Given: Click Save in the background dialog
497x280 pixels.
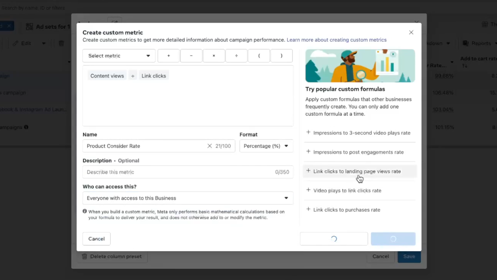Looking at the screenshot, I should tap(409, 256).
